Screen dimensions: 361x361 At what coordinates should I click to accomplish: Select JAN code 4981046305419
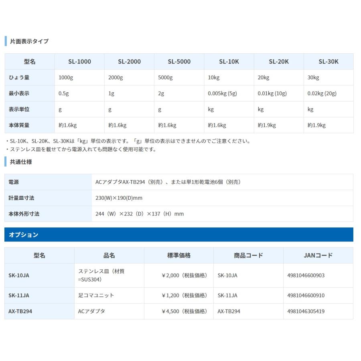(x=306, y=311)
